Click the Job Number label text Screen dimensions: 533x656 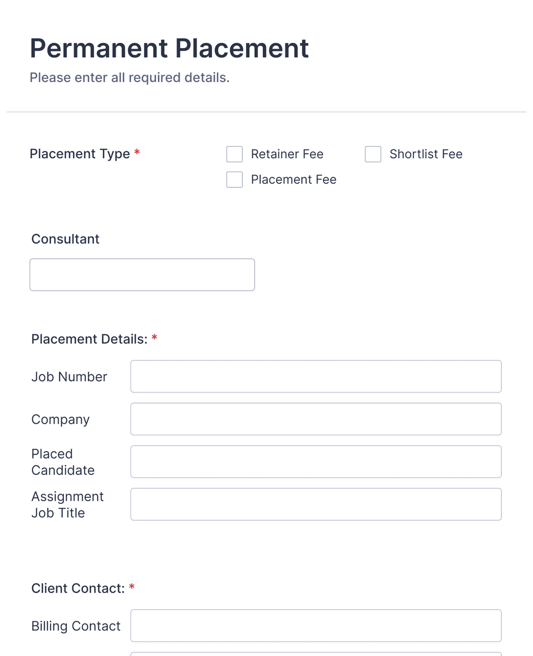point(69,376)
